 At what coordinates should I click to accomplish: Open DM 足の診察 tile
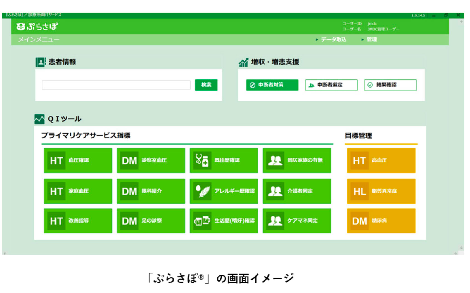(x=151, y=221)
